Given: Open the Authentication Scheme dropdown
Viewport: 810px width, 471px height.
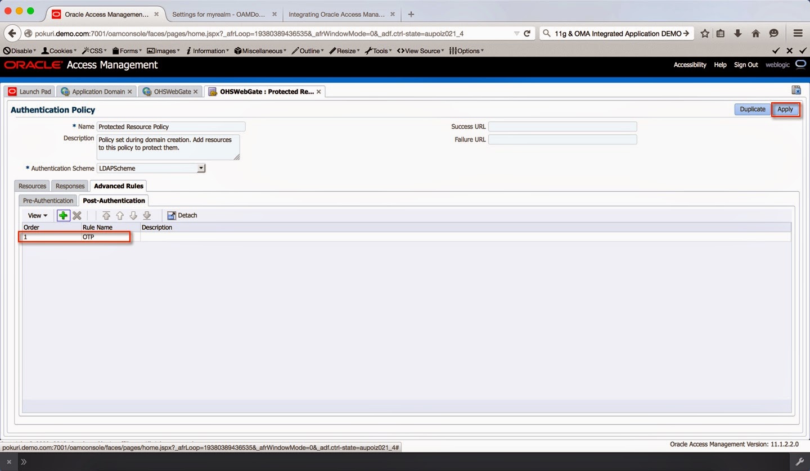Looking at the screenshot, I should [201, 168].
